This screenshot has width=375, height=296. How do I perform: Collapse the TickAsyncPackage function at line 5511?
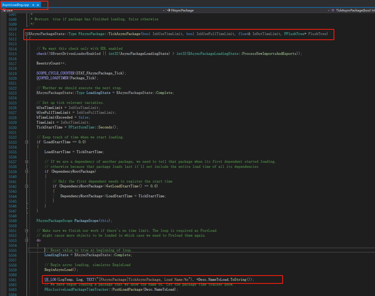[x=26, y=34]
